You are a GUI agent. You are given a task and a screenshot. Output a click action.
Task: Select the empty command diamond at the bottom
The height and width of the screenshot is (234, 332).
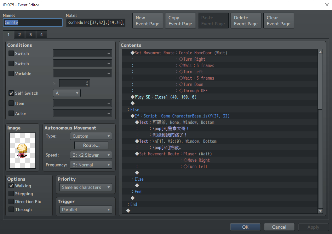[220, 211]
